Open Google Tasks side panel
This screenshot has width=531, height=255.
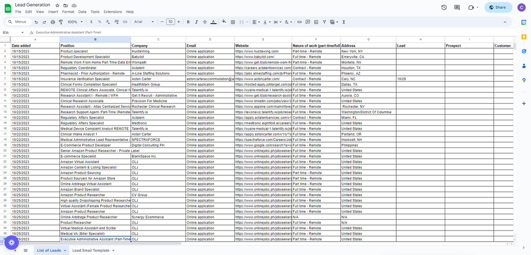point(524,52)
